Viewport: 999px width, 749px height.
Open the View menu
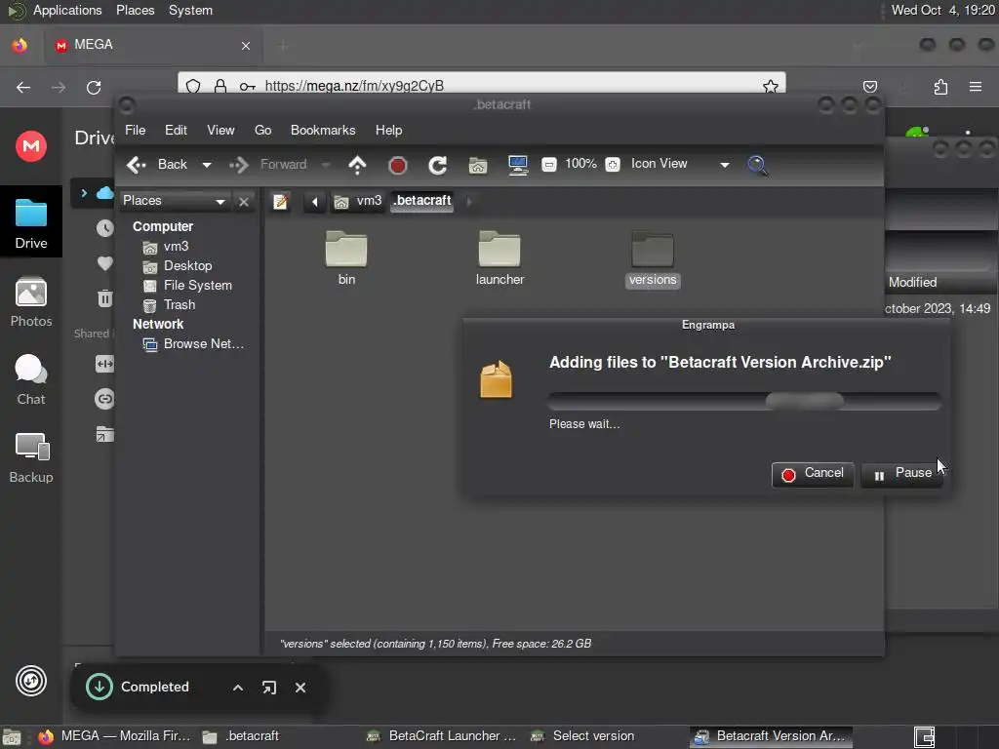tap(220, 131)
